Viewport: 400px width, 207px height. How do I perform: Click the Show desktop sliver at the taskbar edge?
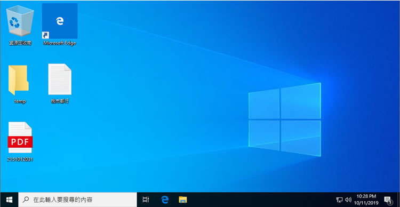coord(398,200)
